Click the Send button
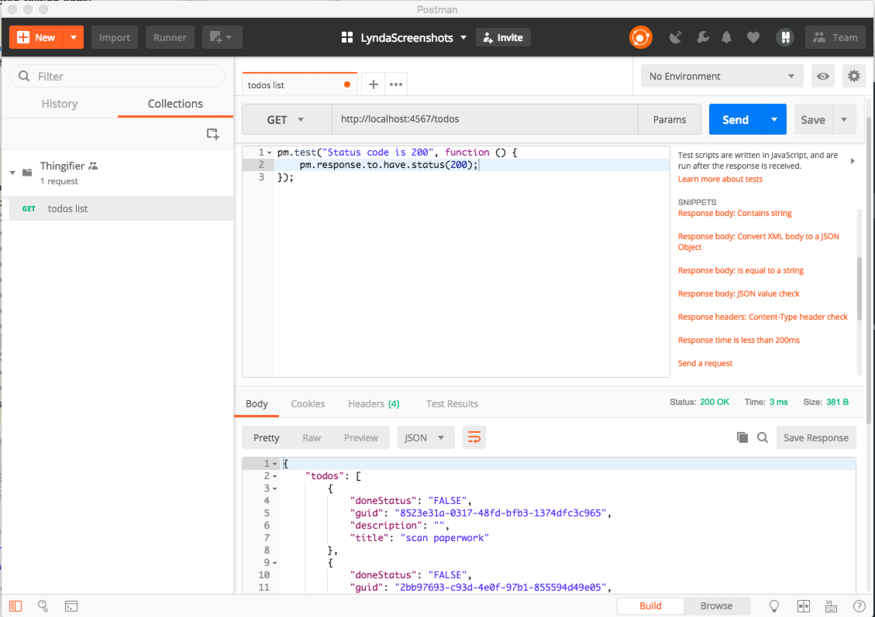This screenshot has width=875, height=617. point(735,119)
